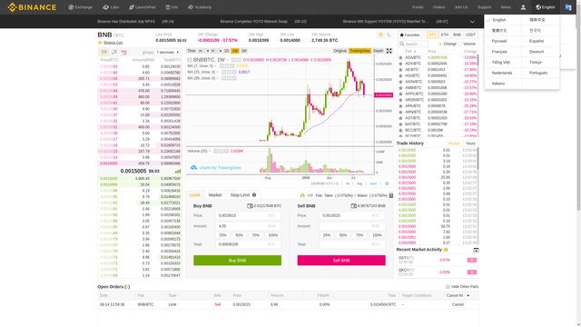Open the 7 decimals groups dropdown
581x327 pixels.
point(167,53)
